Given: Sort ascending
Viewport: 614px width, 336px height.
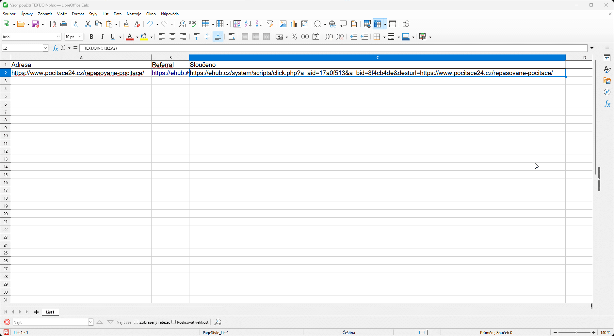Looking at the screenshot, I should point(248,24).
